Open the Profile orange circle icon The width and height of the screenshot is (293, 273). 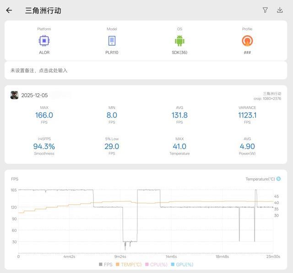click(247, 41)
